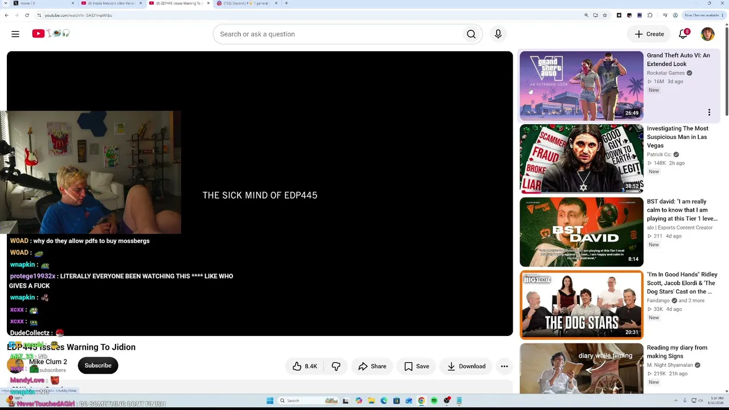Image resolution: width=729 pixels, height=410 pixels.
Task: Open Spotify from the taskbar
Action: (x=434, y=401)
